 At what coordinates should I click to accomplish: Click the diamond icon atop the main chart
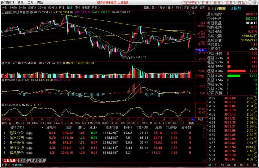click(189, 12)
